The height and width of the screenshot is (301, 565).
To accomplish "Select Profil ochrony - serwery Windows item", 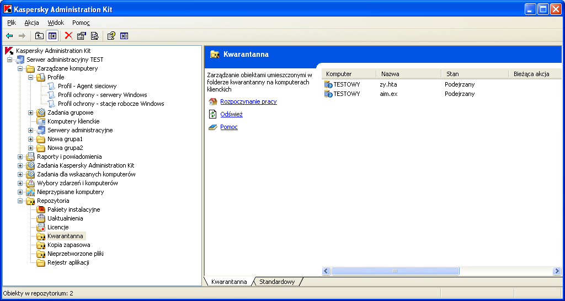I will tap(102, 95).
